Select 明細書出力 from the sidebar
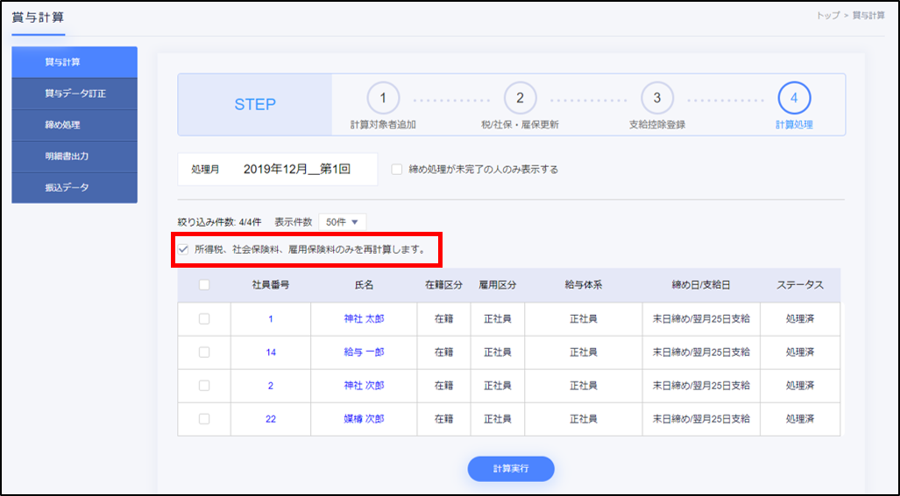900x496 pixels. point(74,157)
